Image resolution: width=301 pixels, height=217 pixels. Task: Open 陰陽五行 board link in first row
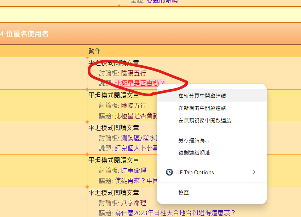pyautogui.click(x=133, y=73)
